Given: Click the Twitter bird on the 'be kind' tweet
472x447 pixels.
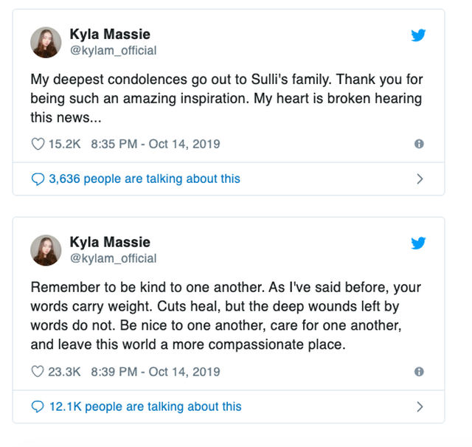Looking at the screenshot, I should [x=418, y=243].
